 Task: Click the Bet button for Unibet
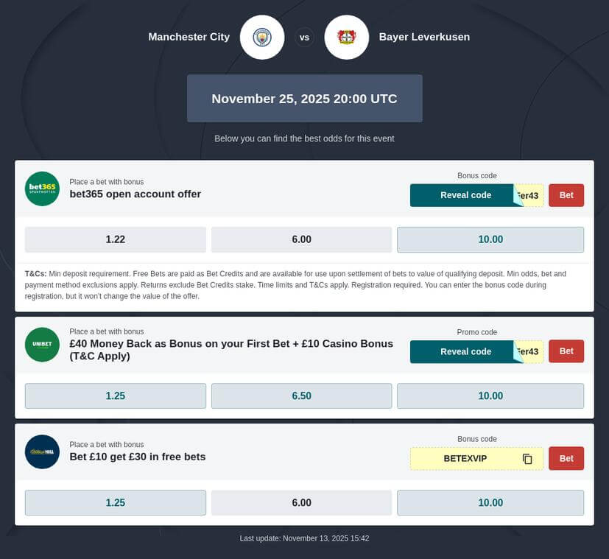click(x=566, y=351)
